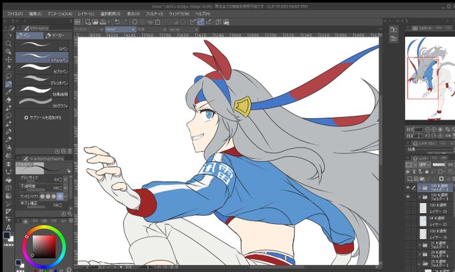The image size is (455, 272).
Task: Expand the 29 % opacity folder layer
Action: coord(420,255)
